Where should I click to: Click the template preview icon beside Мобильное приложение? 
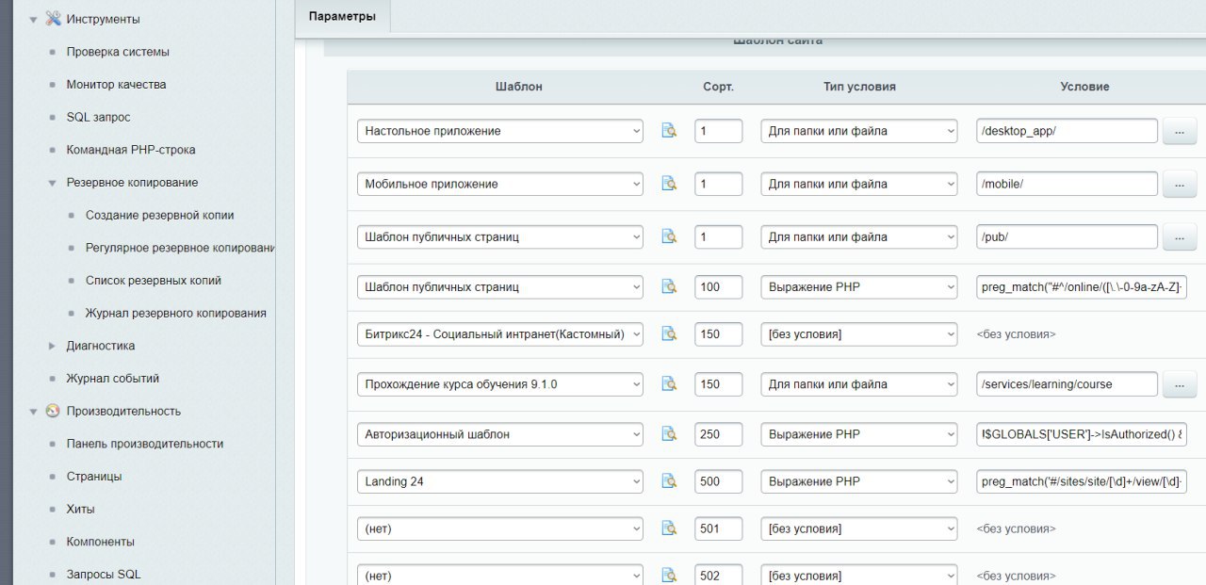669,184
